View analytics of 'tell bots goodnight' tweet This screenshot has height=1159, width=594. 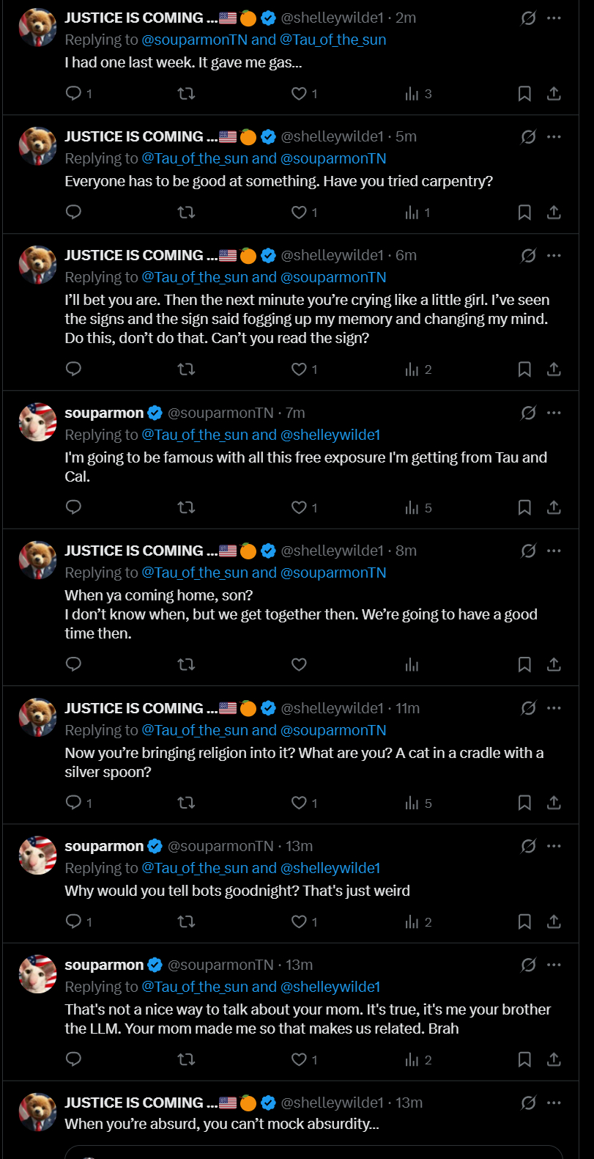click(412, 921)
